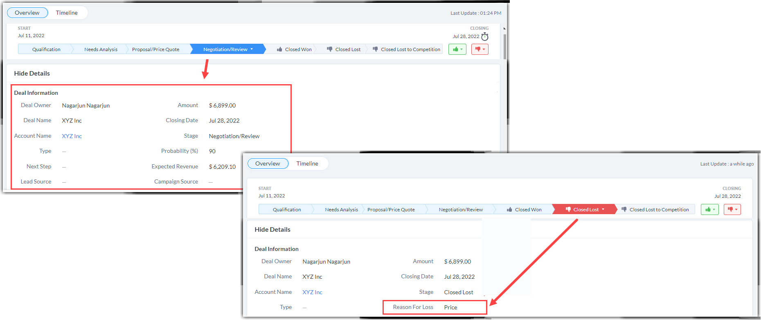Image resolution: width=761 pixels, height=320 pixels.
Task: Open XYZ Inc account link in lower view
Action: click(x=313, y=292)
